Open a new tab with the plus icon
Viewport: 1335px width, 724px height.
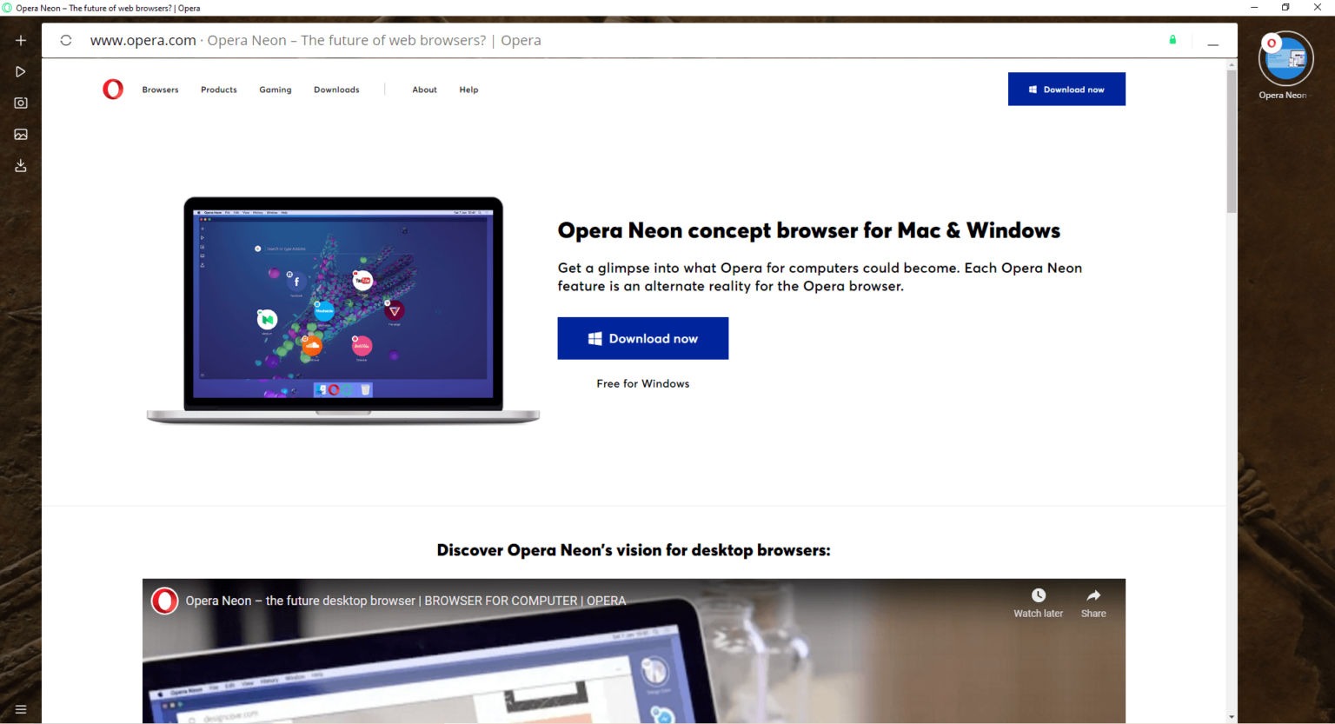coord(20,39)
